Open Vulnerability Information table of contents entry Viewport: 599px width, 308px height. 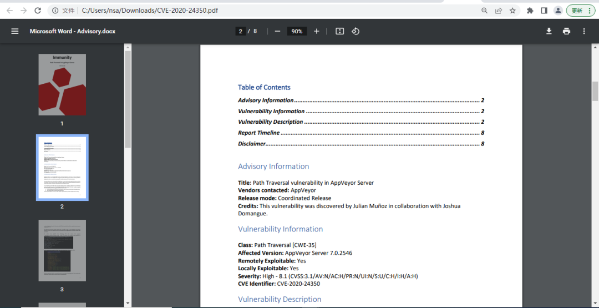(x=361, y=111)
